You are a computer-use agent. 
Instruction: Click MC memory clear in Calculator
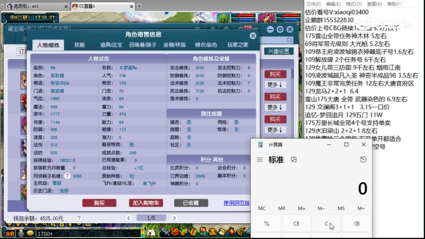pyautogui.click(x=262, y=208)
